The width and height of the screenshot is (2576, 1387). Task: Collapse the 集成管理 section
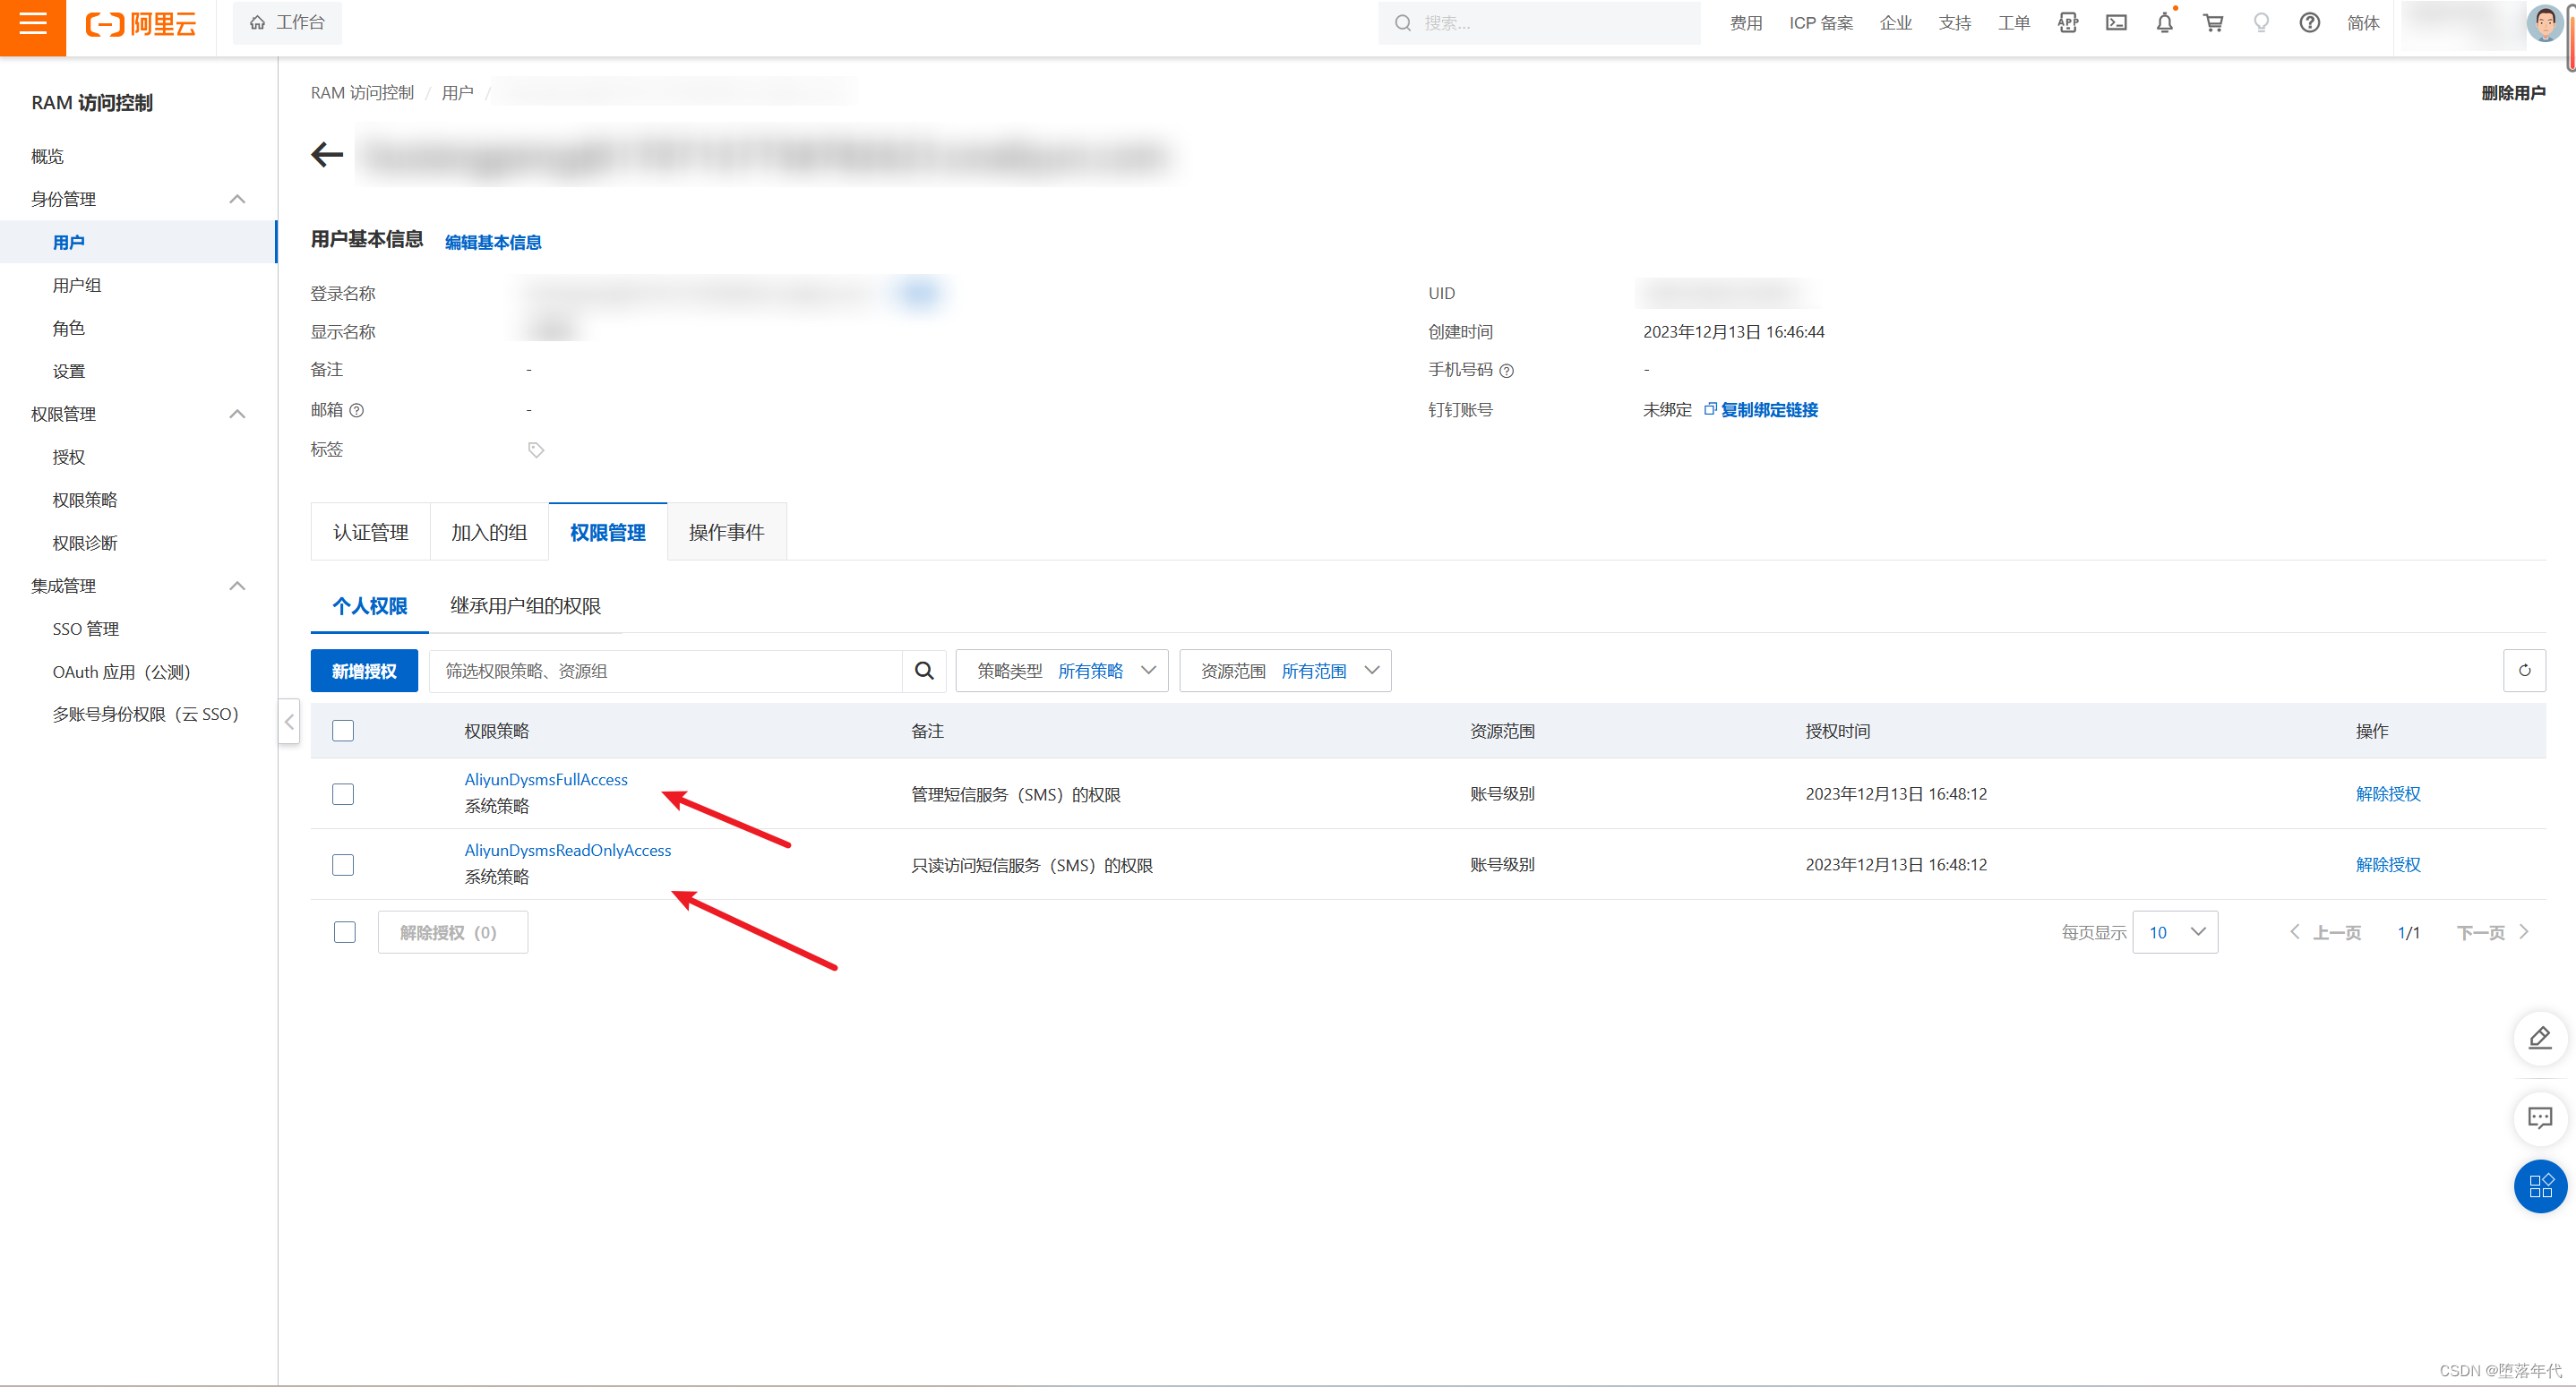pyautogui.click(x=237, y=586)
